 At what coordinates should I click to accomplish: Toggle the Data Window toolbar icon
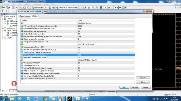17,8
